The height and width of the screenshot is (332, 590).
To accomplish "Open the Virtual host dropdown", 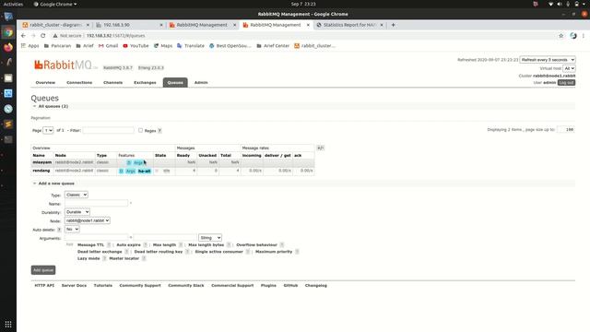I will point(569,68).
